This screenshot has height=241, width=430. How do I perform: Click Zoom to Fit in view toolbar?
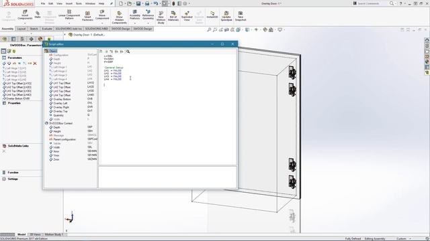pos(209,29)
